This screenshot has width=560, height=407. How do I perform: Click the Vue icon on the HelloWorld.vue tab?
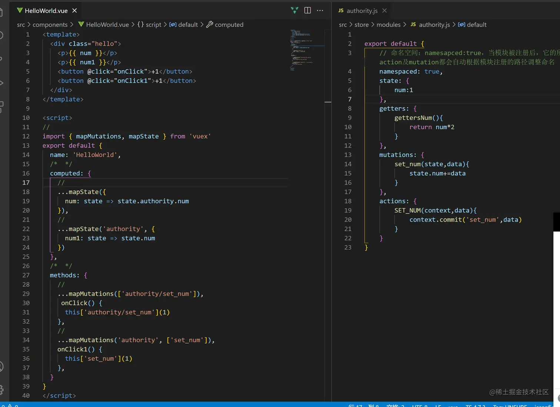pos(20,10)
